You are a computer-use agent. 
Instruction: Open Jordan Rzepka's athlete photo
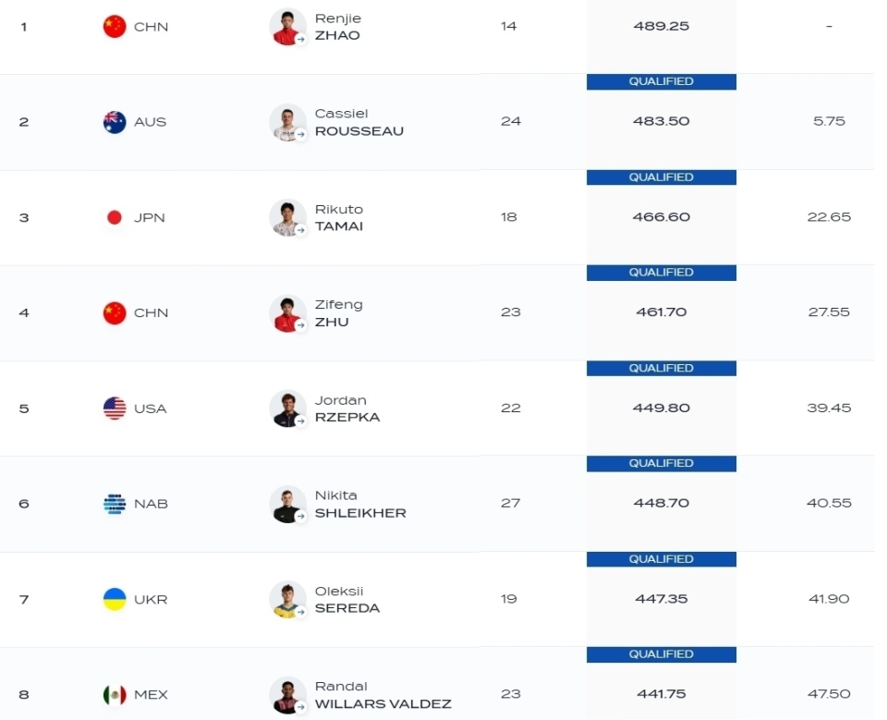pos(287,409)
